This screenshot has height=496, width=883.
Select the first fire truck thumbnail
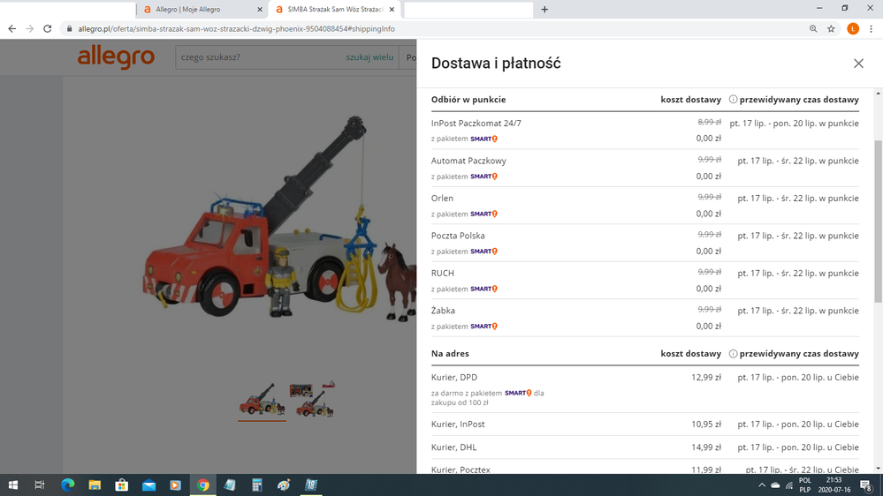tap(262, 400)
